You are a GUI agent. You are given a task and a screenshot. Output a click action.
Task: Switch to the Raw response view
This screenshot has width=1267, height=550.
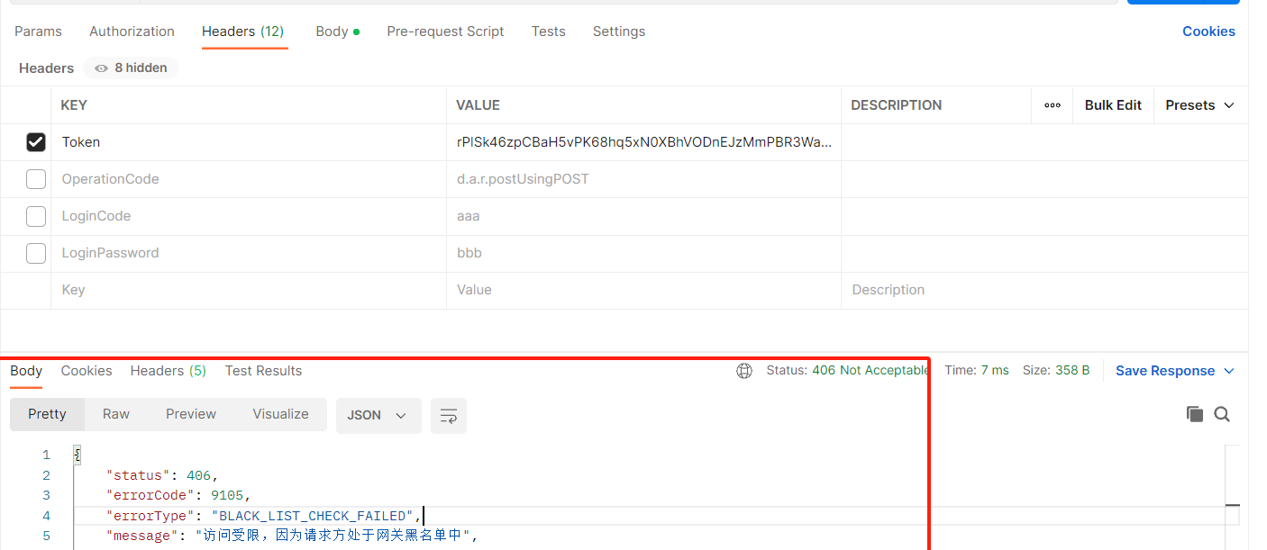click(x=116, y=414)
